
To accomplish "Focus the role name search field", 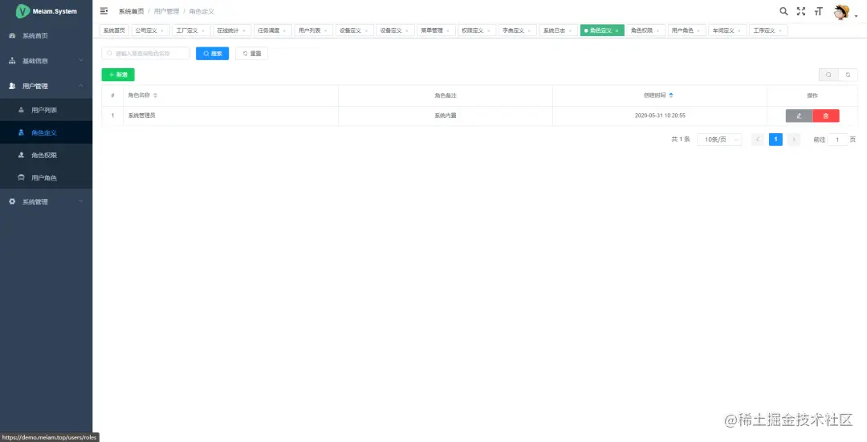I will 145,54.
